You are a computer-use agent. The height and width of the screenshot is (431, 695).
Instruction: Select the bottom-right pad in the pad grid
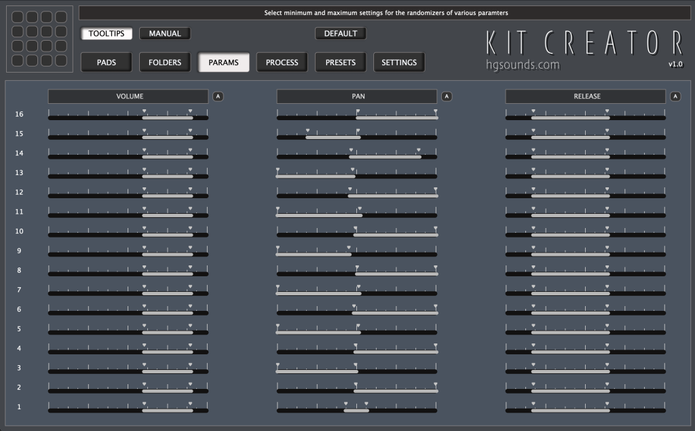(61, 60)
